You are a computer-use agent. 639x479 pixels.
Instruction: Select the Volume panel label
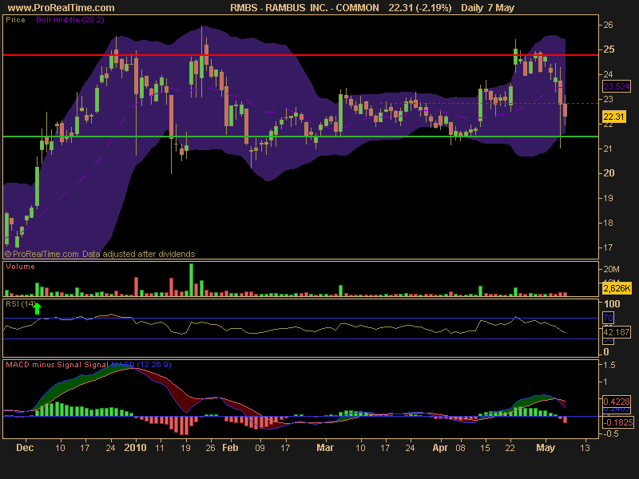click(x=21, y=267)
